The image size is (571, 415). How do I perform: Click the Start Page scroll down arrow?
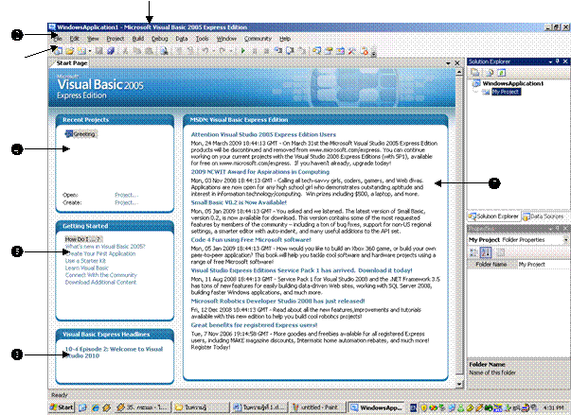click(459, 384)
